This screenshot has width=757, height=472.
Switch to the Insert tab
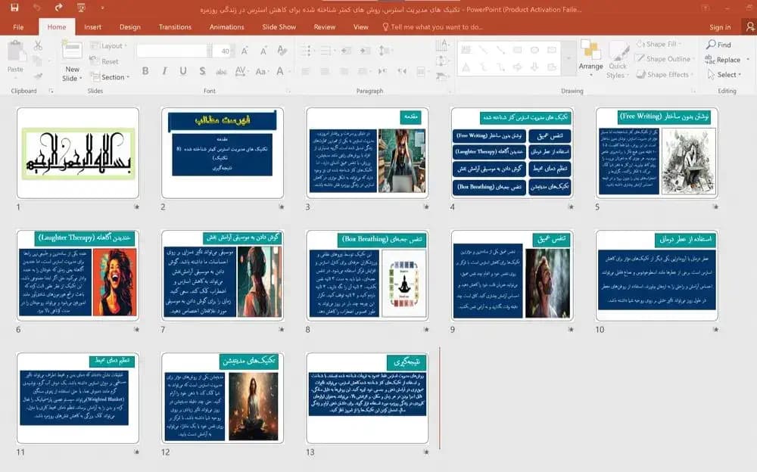point(92,27)
